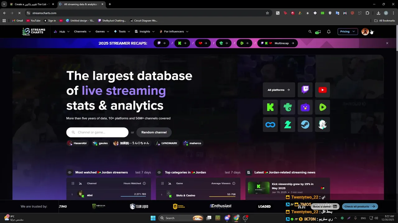Open the red heart streamer recap pill
This screenshot has width=398, height=223.
tap(203, 43)
